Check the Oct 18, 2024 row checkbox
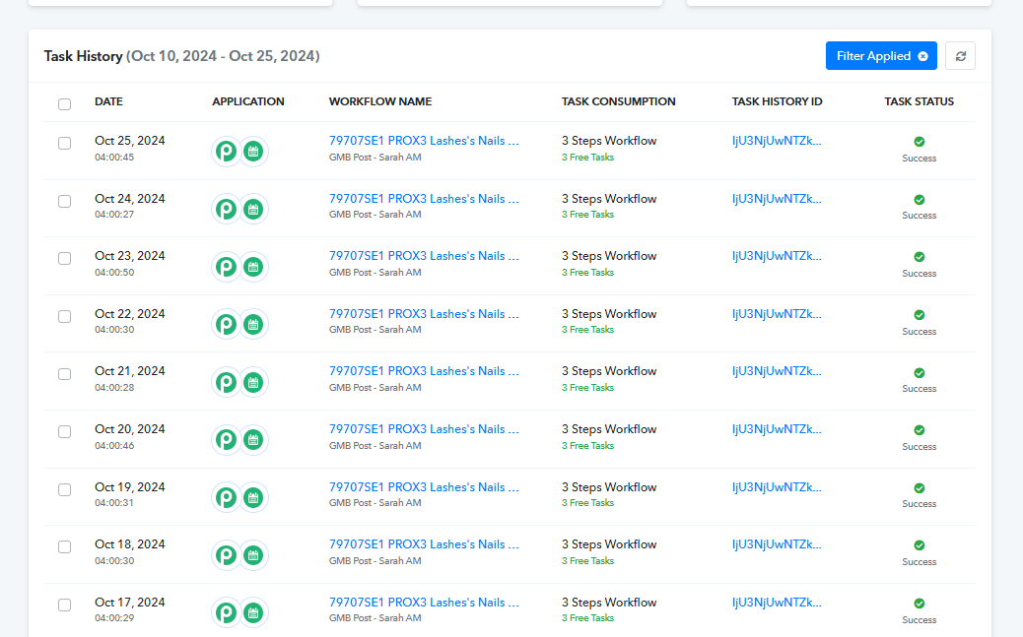 coord(65,547)
